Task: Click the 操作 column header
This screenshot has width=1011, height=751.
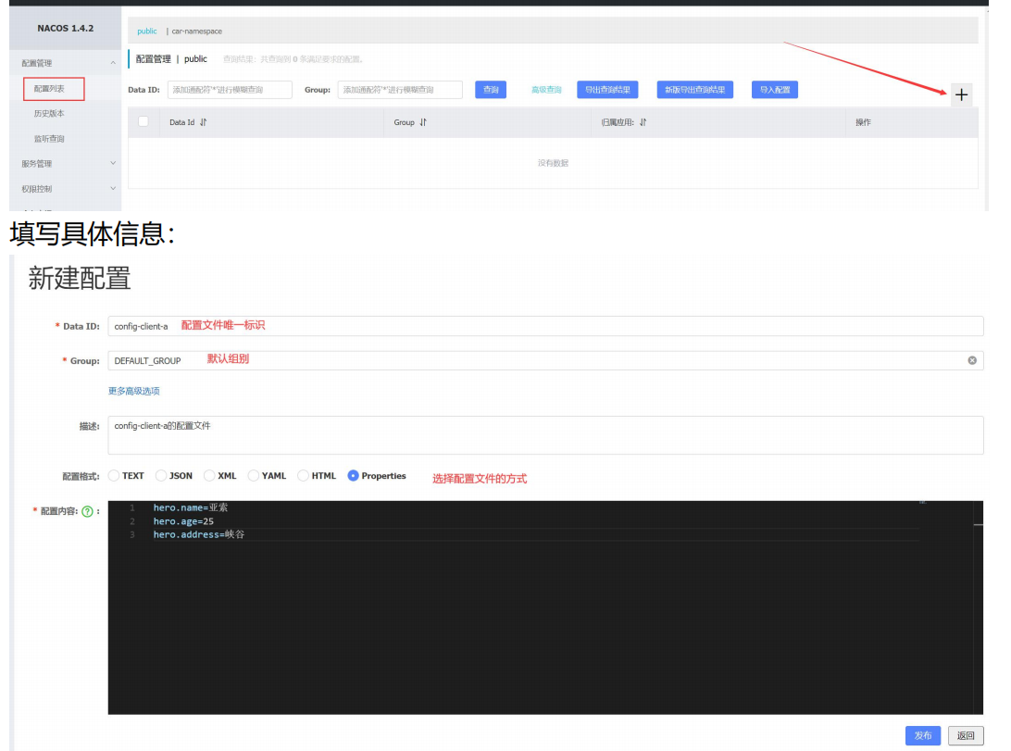Action: 863,122
